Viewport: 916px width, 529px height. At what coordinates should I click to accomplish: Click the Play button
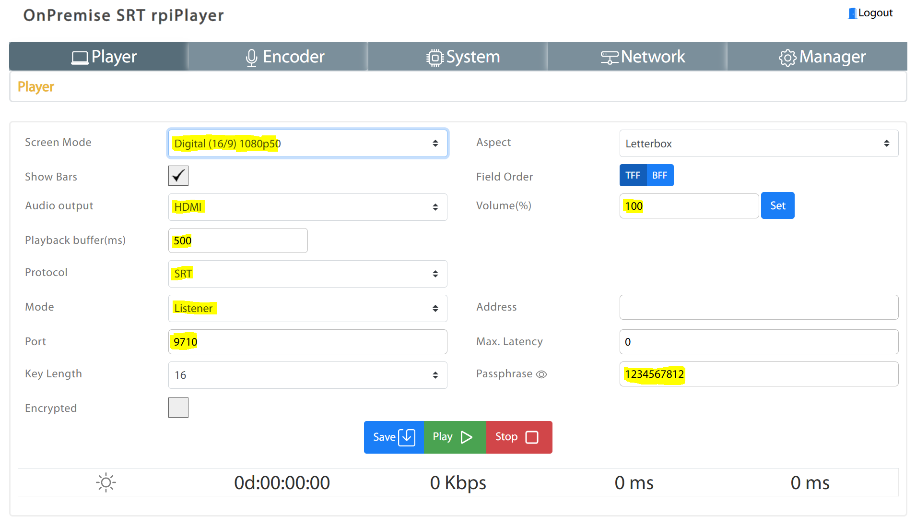tap(455, 437)
